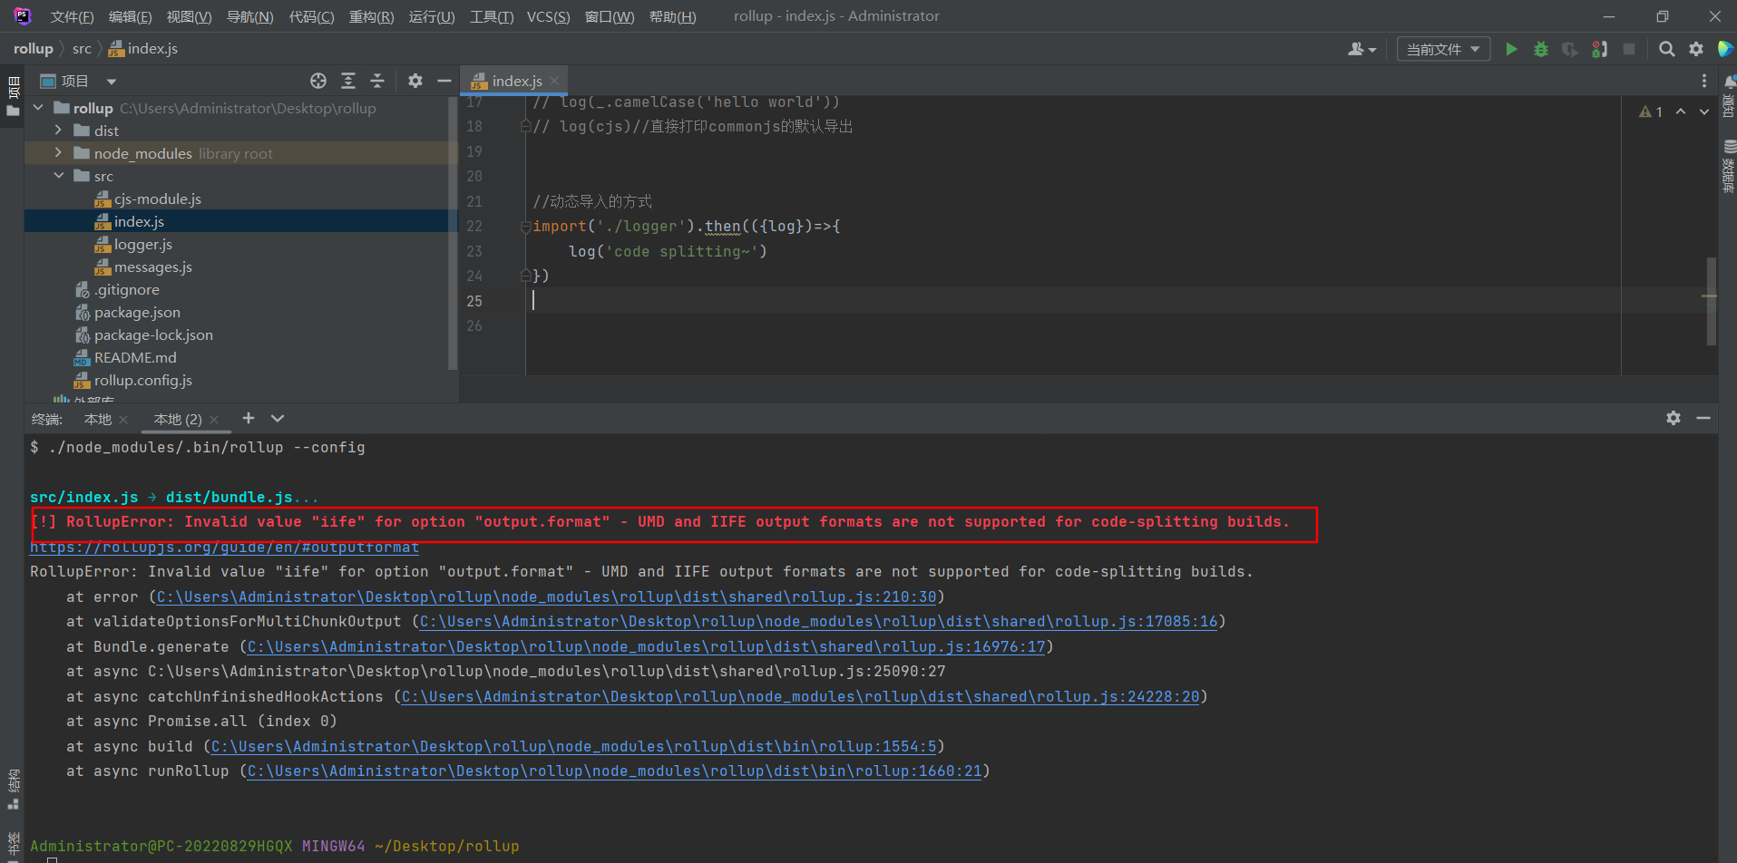This screenshot has height=863, width=1737.
Task: Go to previous highlighted error arrow
Action: tap(1681, 112)
